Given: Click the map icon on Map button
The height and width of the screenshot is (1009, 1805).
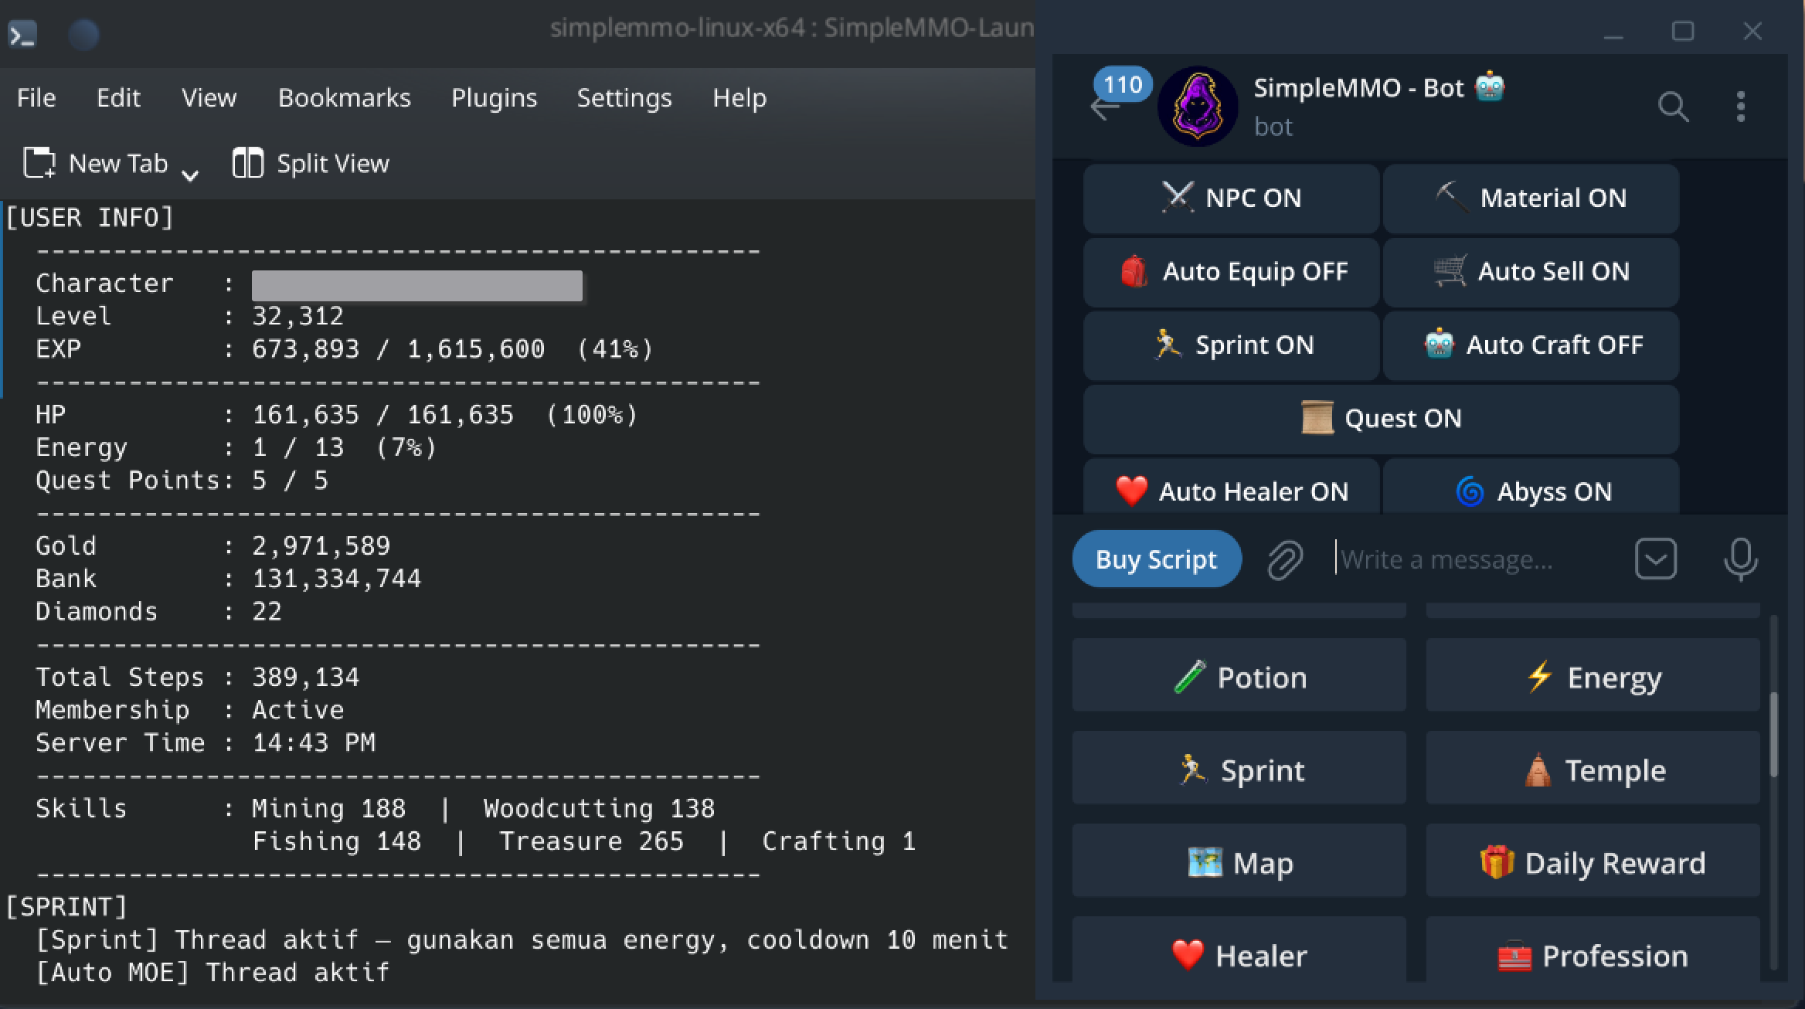Looking at the screenshot, I should coord(1205,862).
